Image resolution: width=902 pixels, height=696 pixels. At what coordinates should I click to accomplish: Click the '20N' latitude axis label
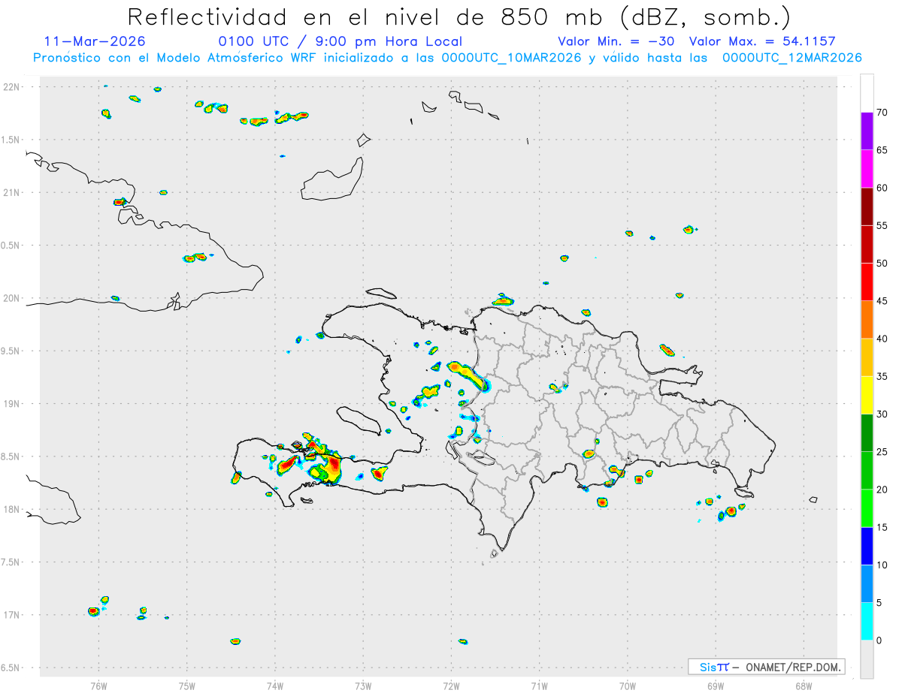(11, 298)
